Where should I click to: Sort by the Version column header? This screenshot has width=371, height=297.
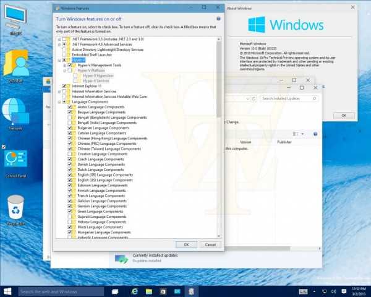click(x=245, y=142)
